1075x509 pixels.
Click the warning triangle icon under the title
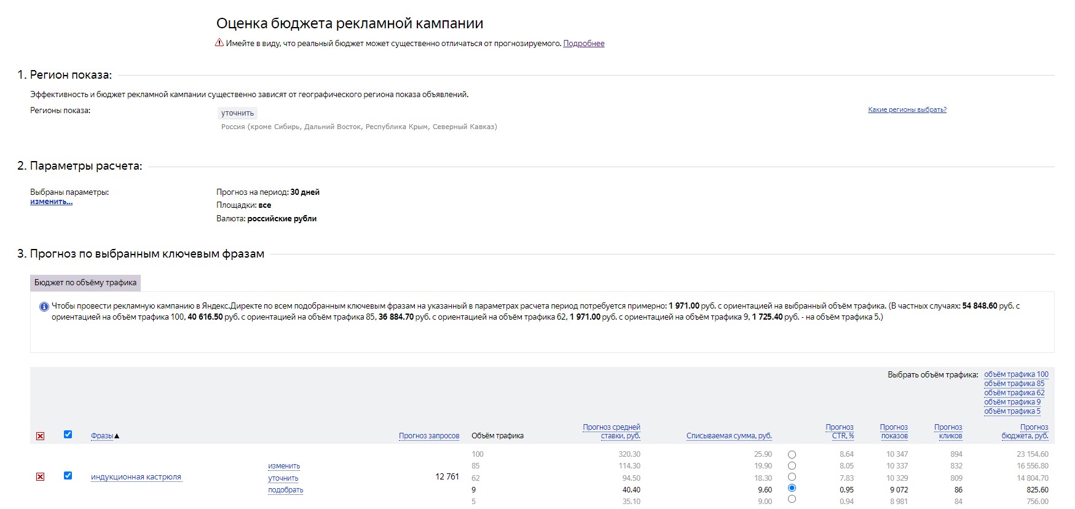219,43
